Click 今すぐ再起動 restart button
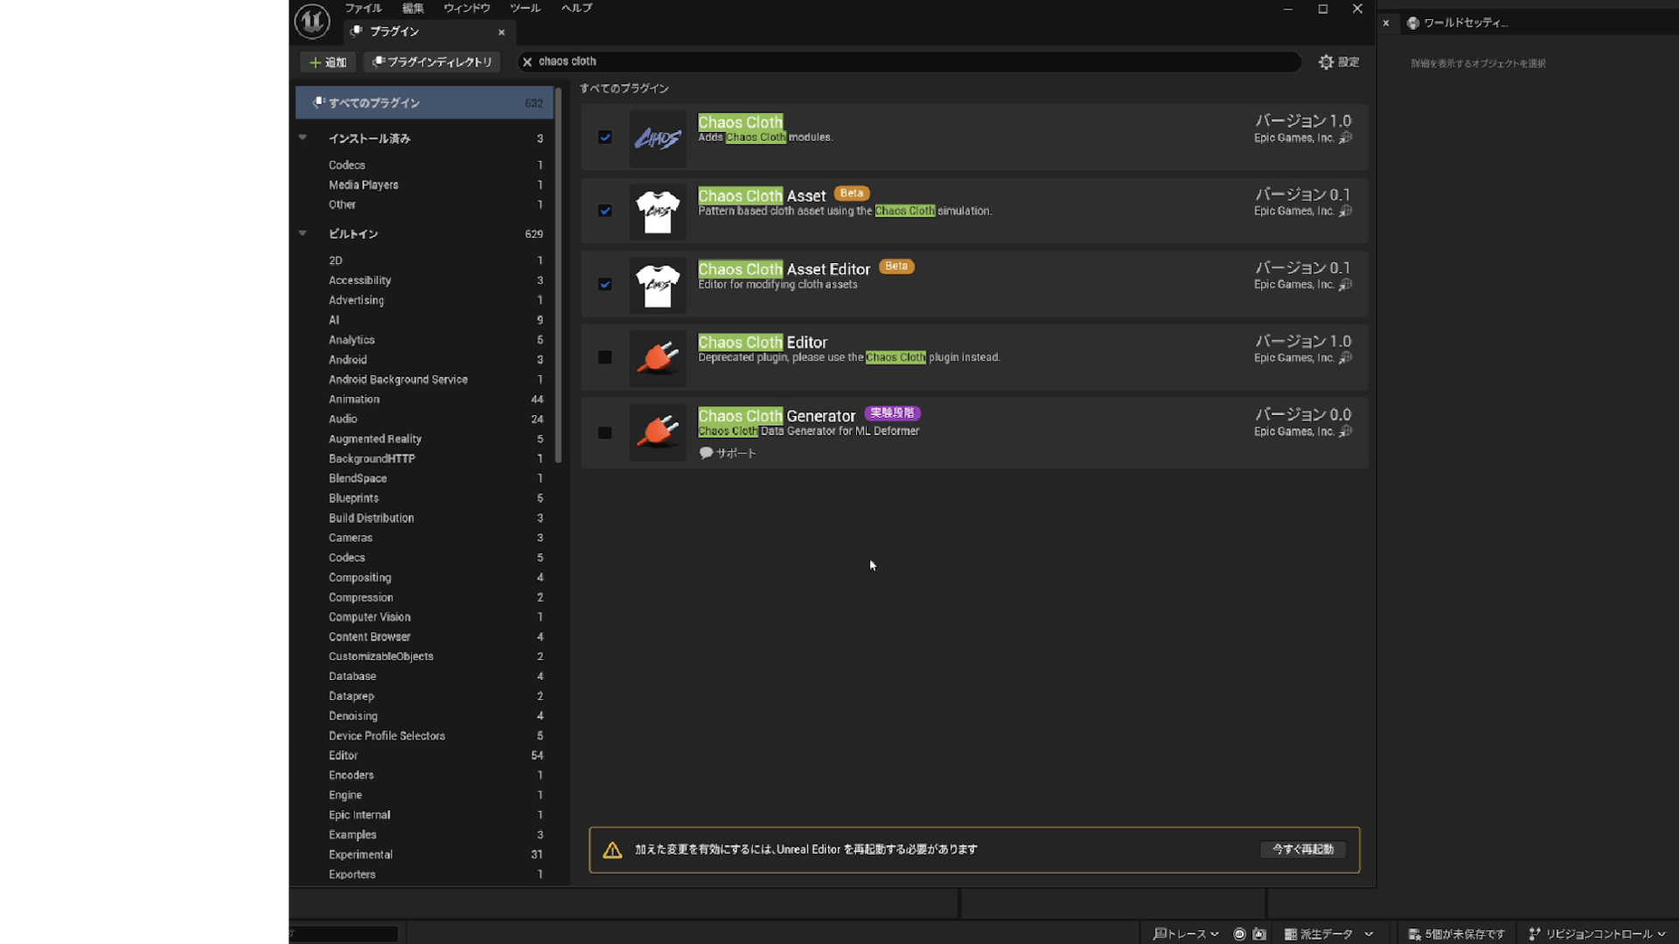The width and height of the screenshot is (1679, 944). [x=1303, y=850]
